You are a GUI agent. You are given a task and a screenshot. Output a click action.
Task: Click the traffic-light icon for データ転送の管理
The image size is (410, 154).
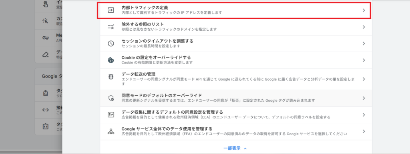(x=111, y=77)
